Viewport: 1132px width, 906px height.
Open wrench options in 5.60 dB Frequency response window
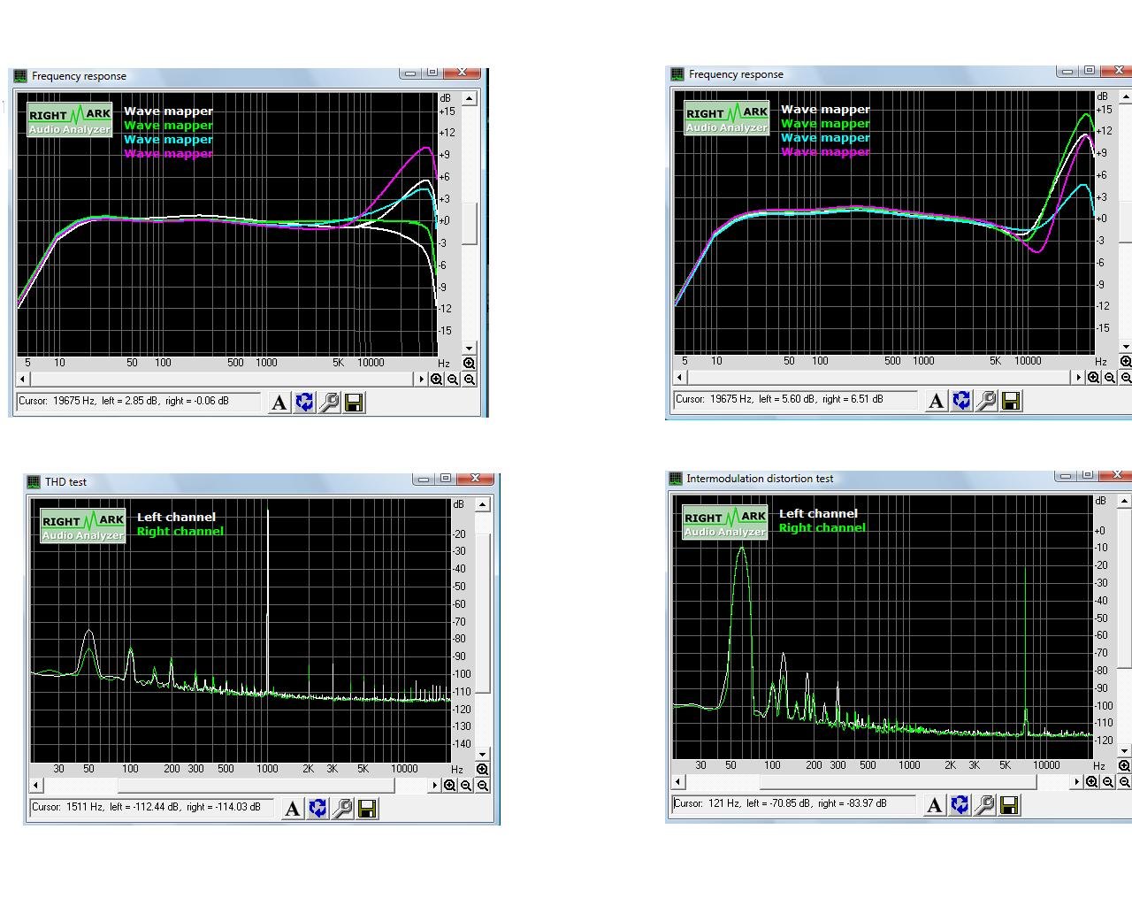[986, 401]
